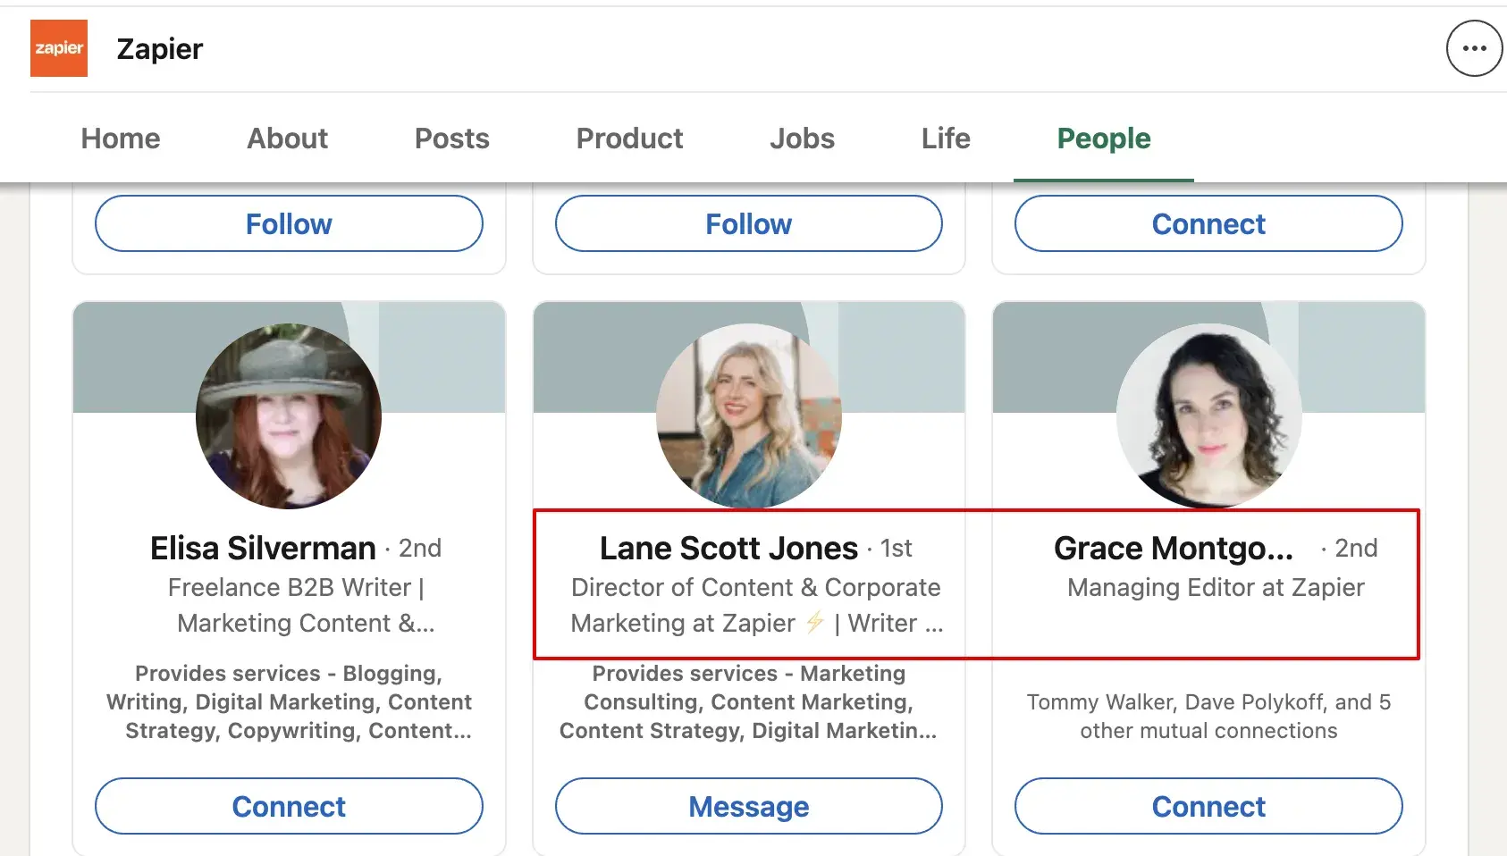Click Elisa Silverman's profile photo
The width and height of the screenshot is (1507, 856).
[x=288, y=415]
